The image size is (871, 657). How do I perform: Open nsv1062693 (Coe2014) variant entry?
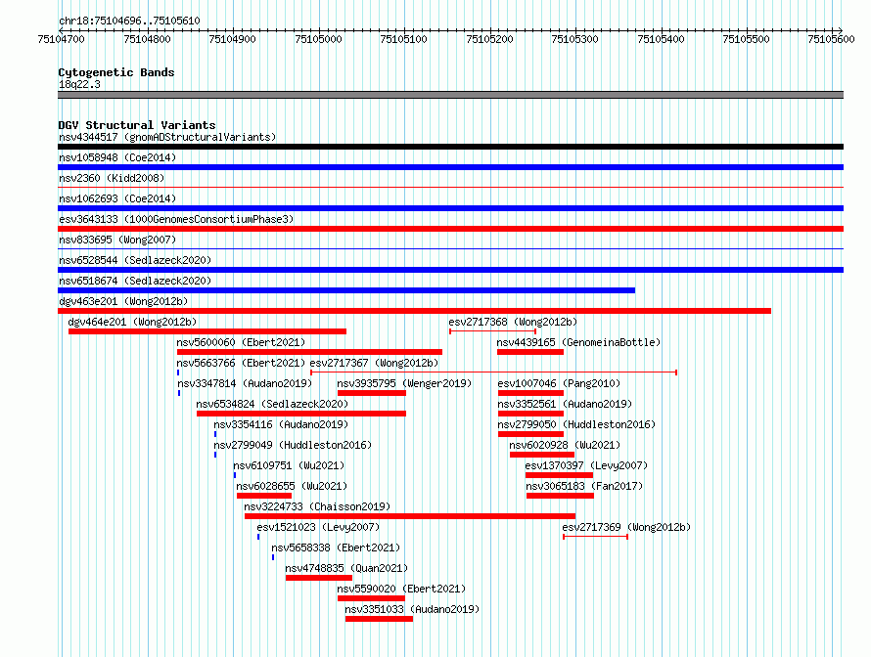click(117, 198)
